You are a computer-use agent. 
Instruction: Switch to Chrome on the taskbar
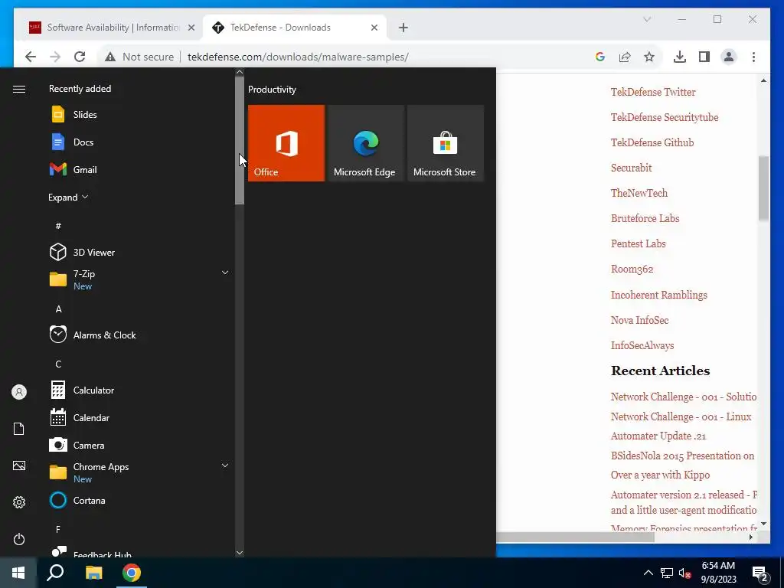point(132,573)
